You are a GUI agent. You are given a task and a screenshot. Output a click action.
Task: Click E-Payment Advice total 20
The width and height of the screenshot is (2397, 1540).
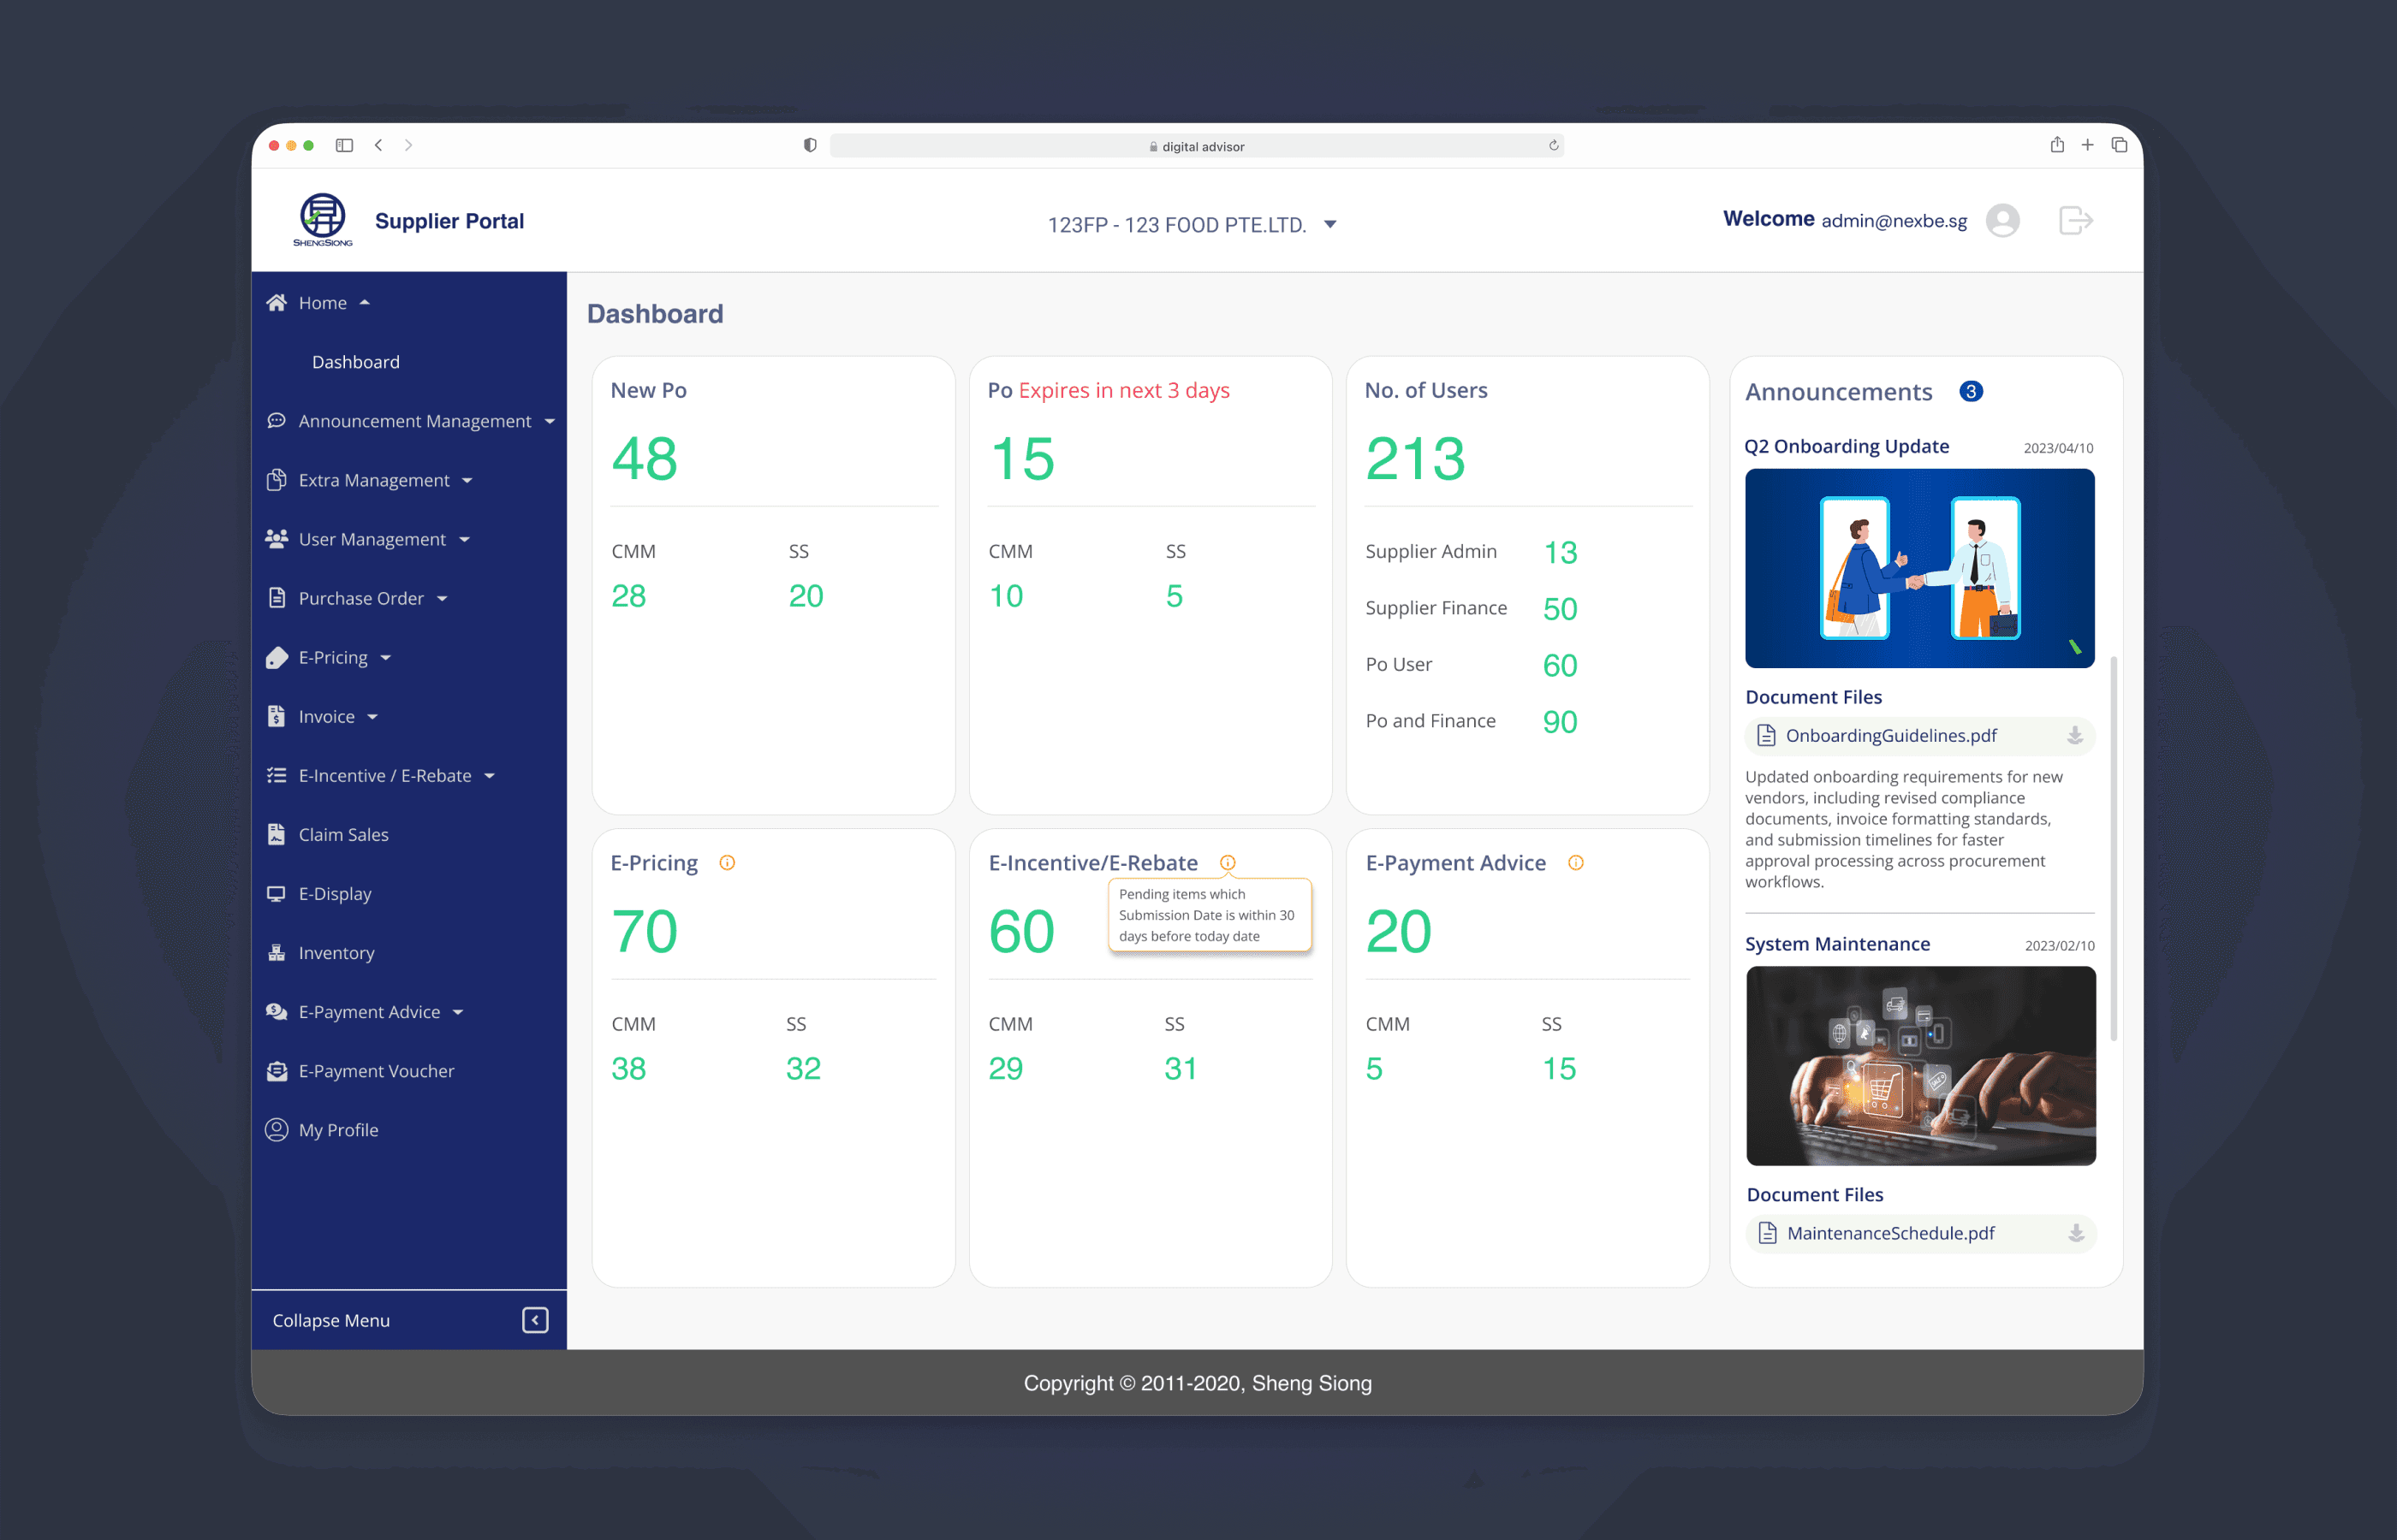[x=1399, y=932]
